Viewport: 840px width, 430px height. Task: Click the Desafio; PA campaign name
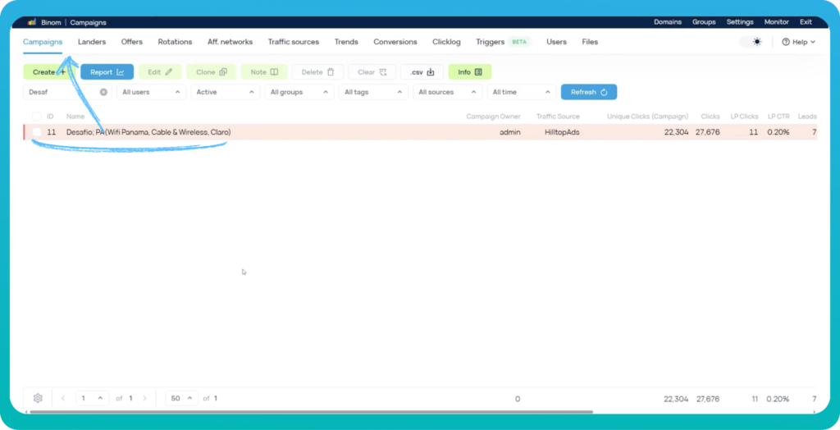(148, 132)
